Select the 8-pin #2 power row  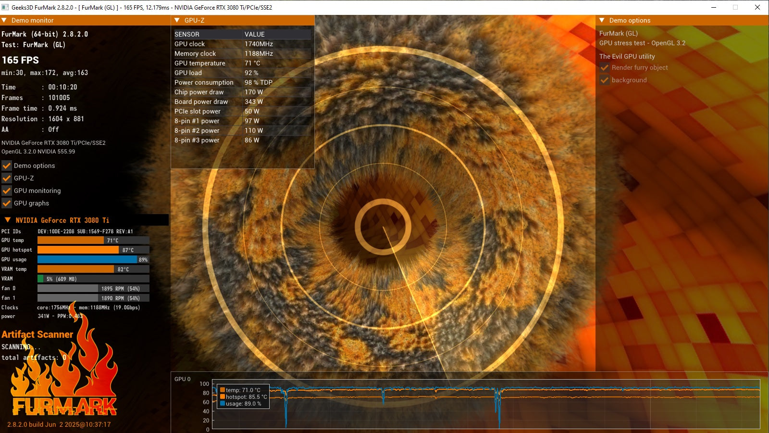tap(243, 130)
